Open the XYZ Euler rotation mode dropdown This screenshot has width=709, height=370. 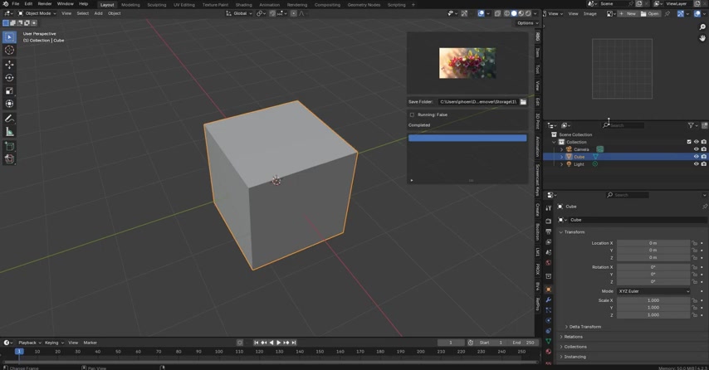pos(654,291)
